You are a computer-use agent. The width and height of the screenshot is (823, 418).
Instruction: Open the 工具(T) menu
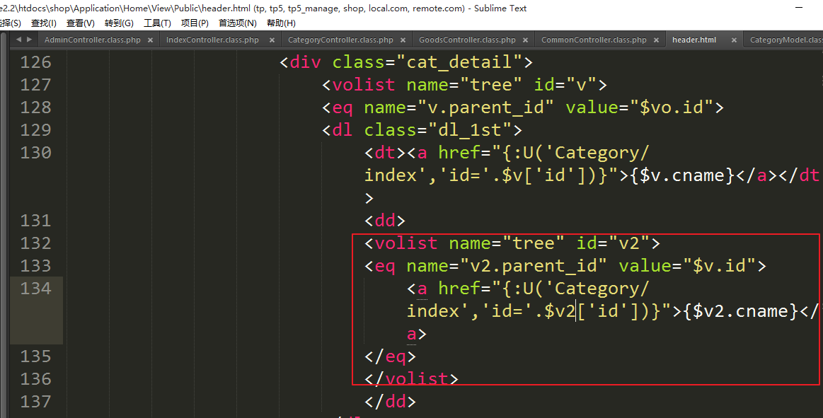tap(157, 23)
